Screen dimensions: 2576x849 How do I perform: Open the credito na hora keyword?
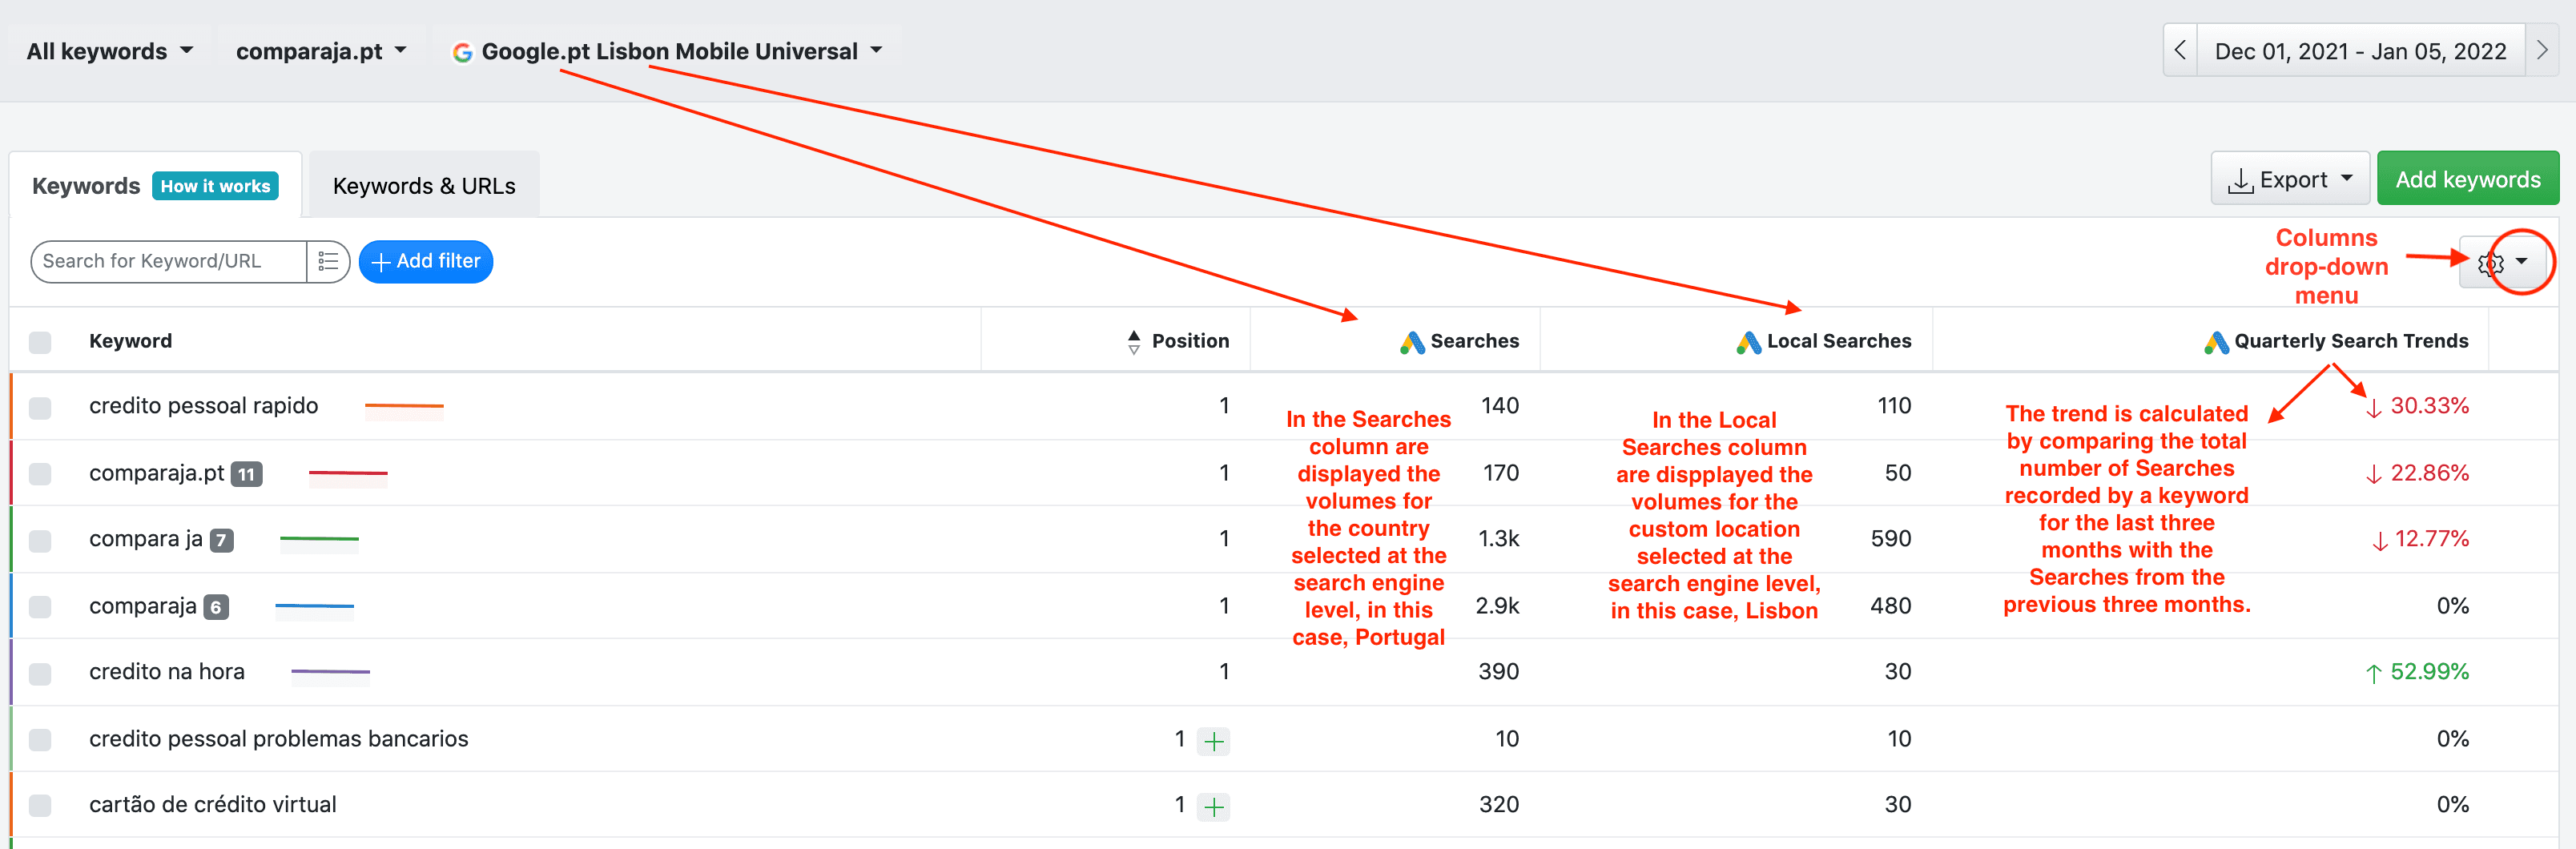(167, 672)
